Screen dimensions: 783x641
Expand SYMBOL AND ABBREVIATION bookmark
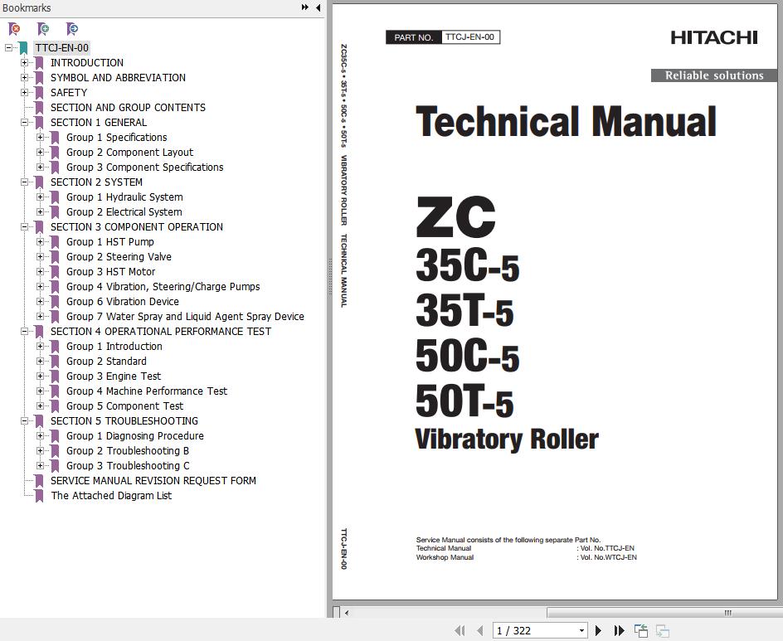coord(24,78)
